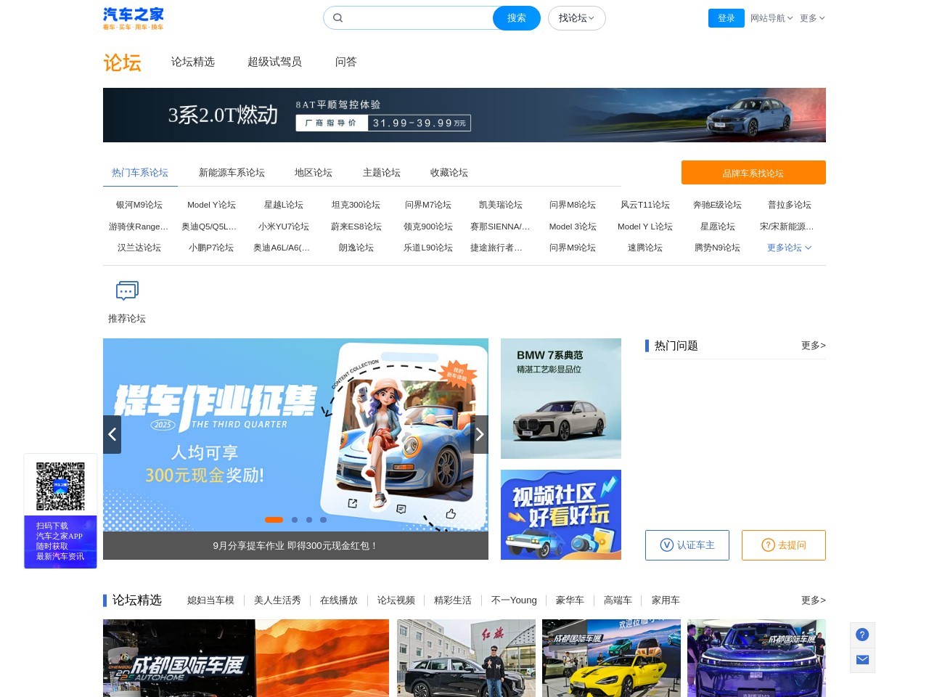Switch to 收藏论坛 tab
The width and height of the screenshot is (929, 697).
(449, 173)
